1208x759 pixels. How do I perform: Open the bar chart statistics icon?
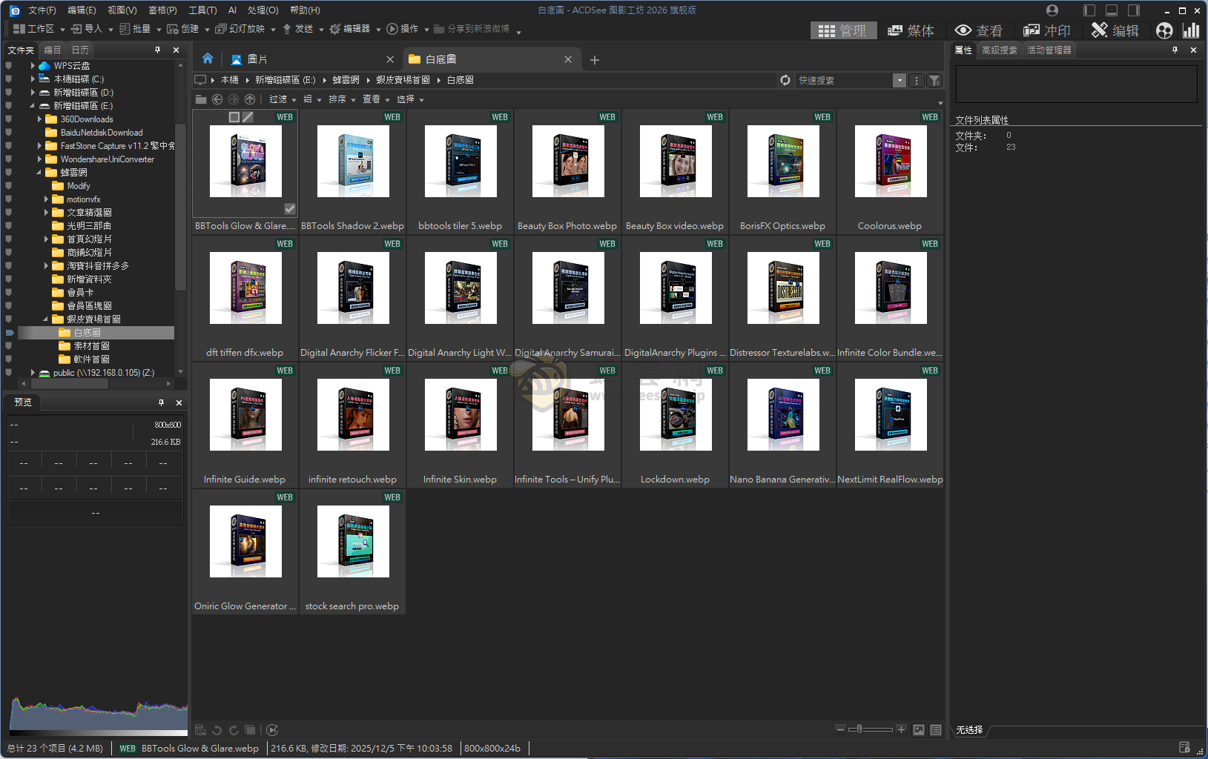(1191, 30)
